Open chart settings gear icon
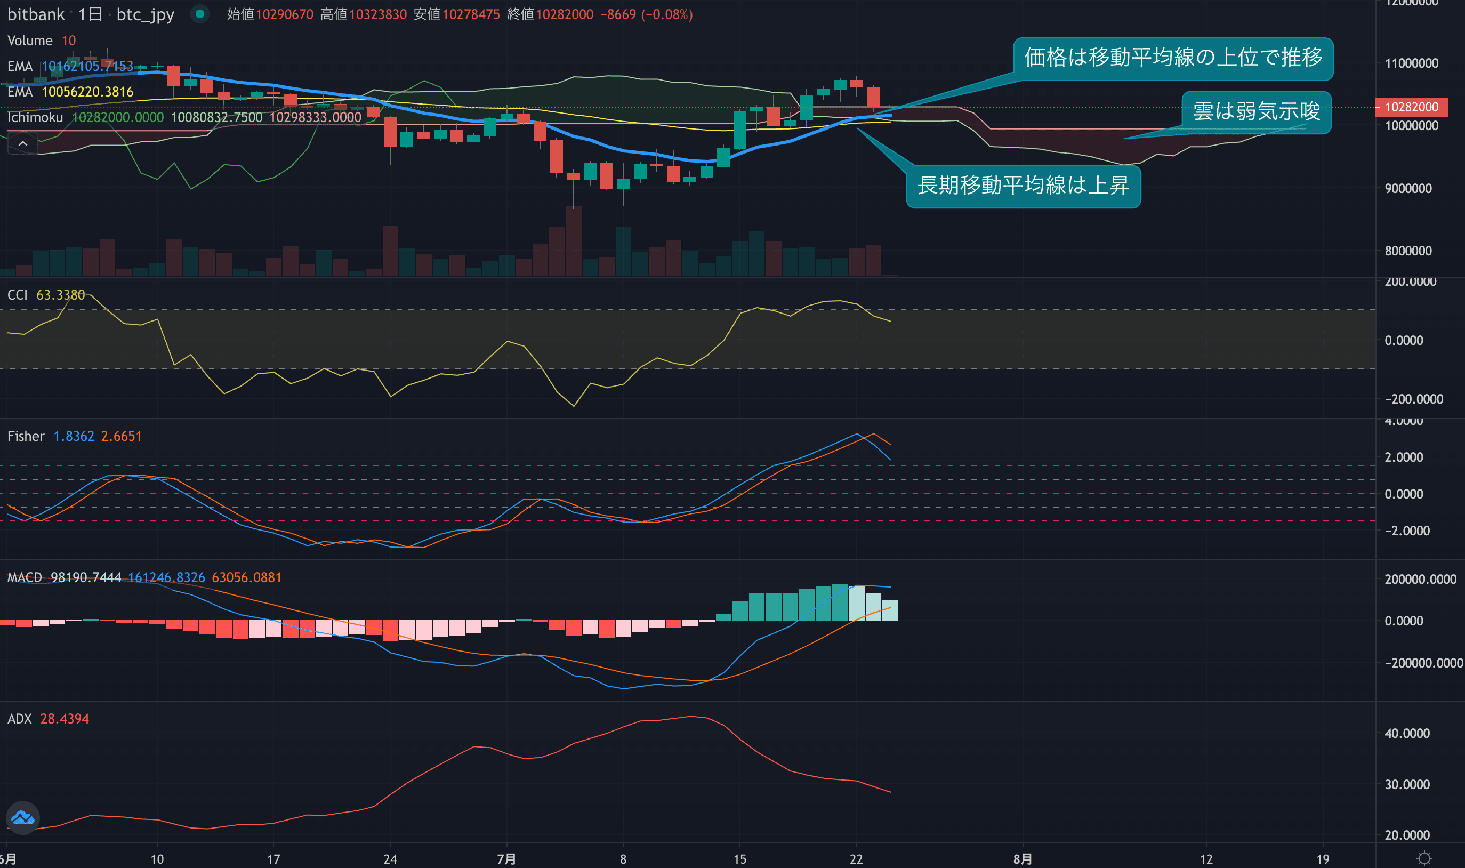The image size is (1465, 868). coord(1424,858)
